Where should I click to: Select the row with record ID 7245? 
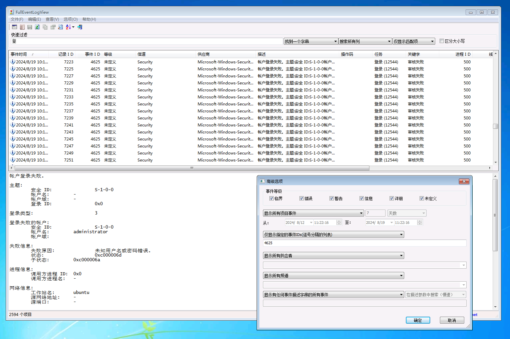pos(250,139)
